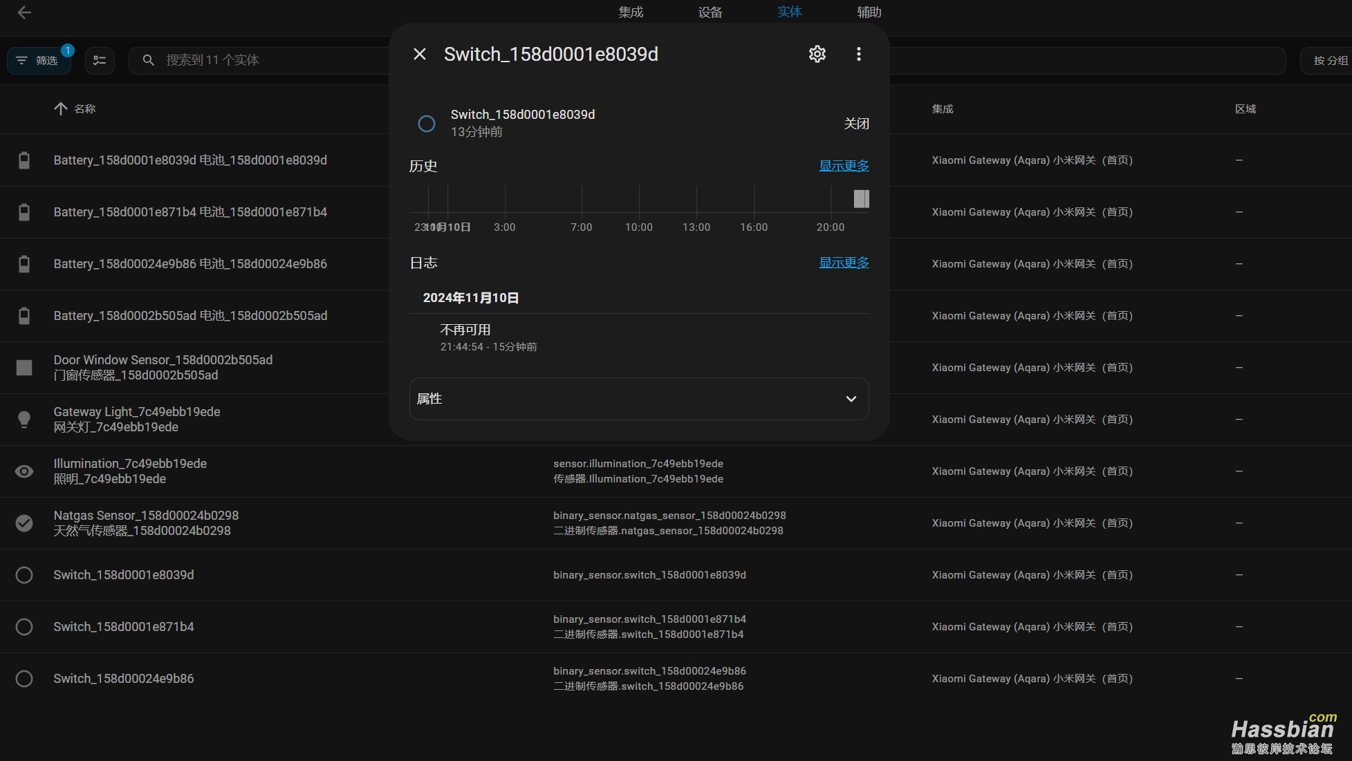This screenshot has width=1352, height=761.
Task: Click the Door Window Sensor square icon
Action: click(24, 368)
